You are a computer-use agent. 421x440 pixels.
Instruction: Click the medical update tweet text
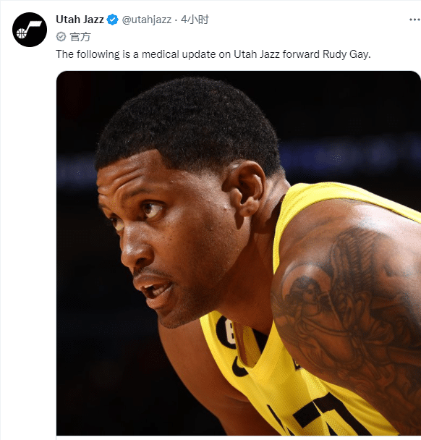pos(213,54)
